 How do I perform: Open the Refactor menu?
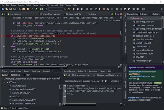21,5
